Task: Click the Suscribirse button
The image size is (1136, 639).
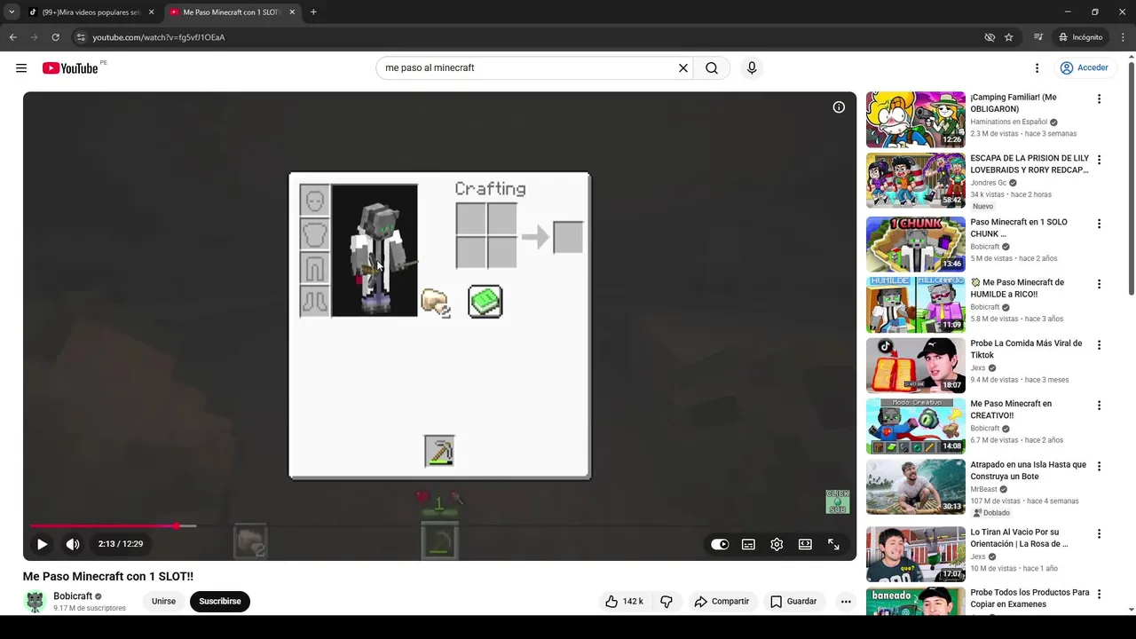Action: click(x=220, y=602)
